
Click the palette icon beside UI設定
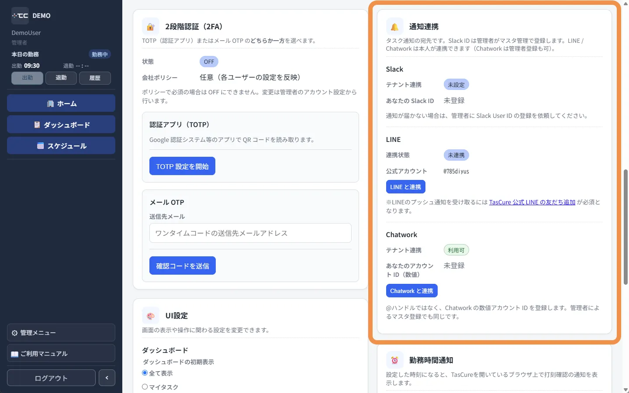coord(151,316)
